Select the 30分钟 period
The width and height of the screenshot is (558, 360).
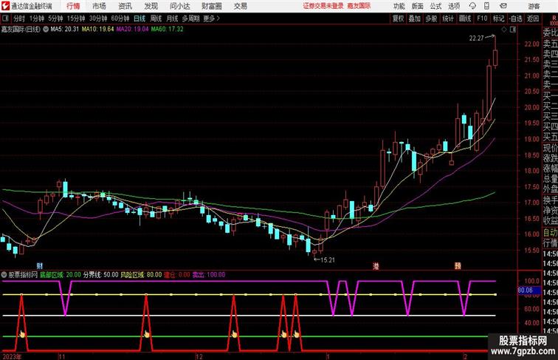click(x=98, y=18)
